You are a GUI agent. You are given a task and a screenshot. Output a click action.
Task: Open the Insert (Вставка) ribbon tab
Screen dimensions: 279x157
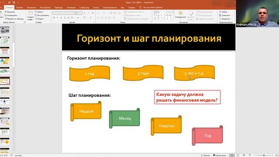[20, 7]
